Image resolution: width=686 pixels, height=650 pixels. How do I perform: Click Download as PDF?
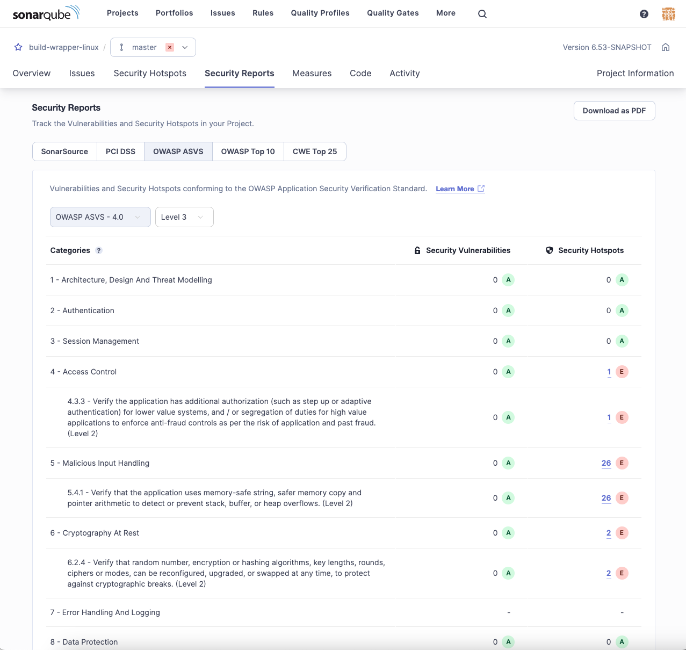[614, 111]
